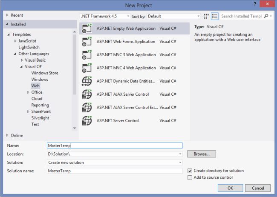The width and height of the screenshot is (277, 197).
Task: Click the Browse... button
Action: [202, 154]
